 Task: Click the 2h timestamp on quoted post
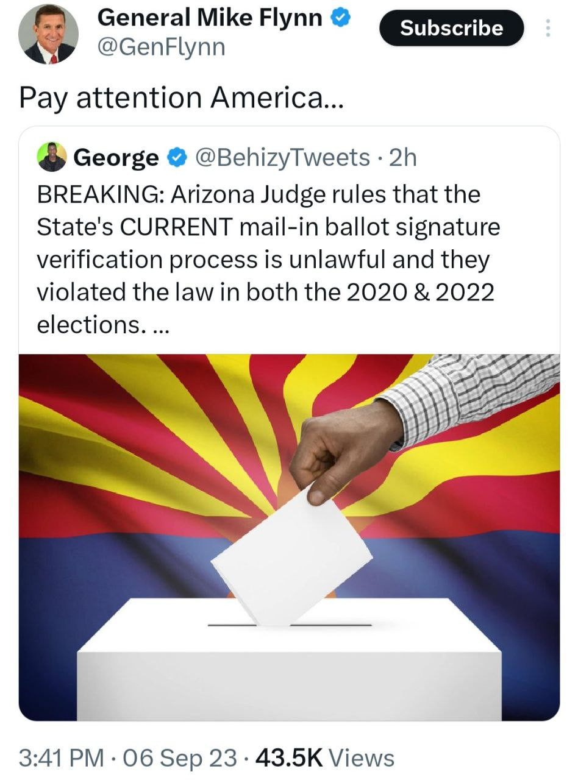tap(403, 158)
